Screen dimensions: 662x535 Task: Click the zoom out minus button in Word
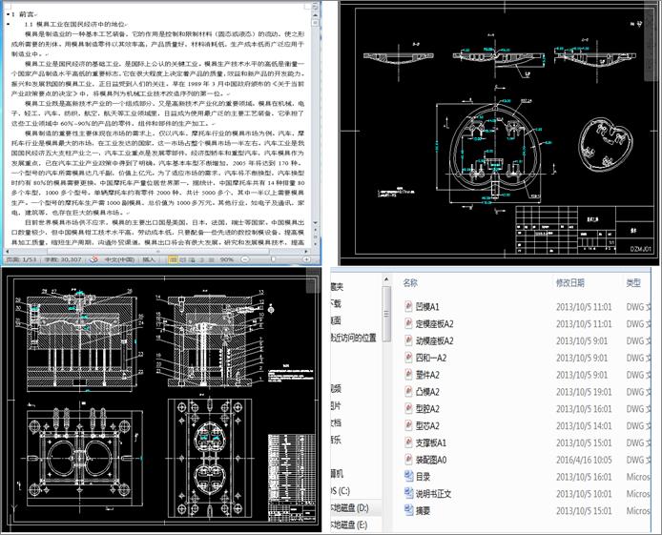tap(245, 259)
